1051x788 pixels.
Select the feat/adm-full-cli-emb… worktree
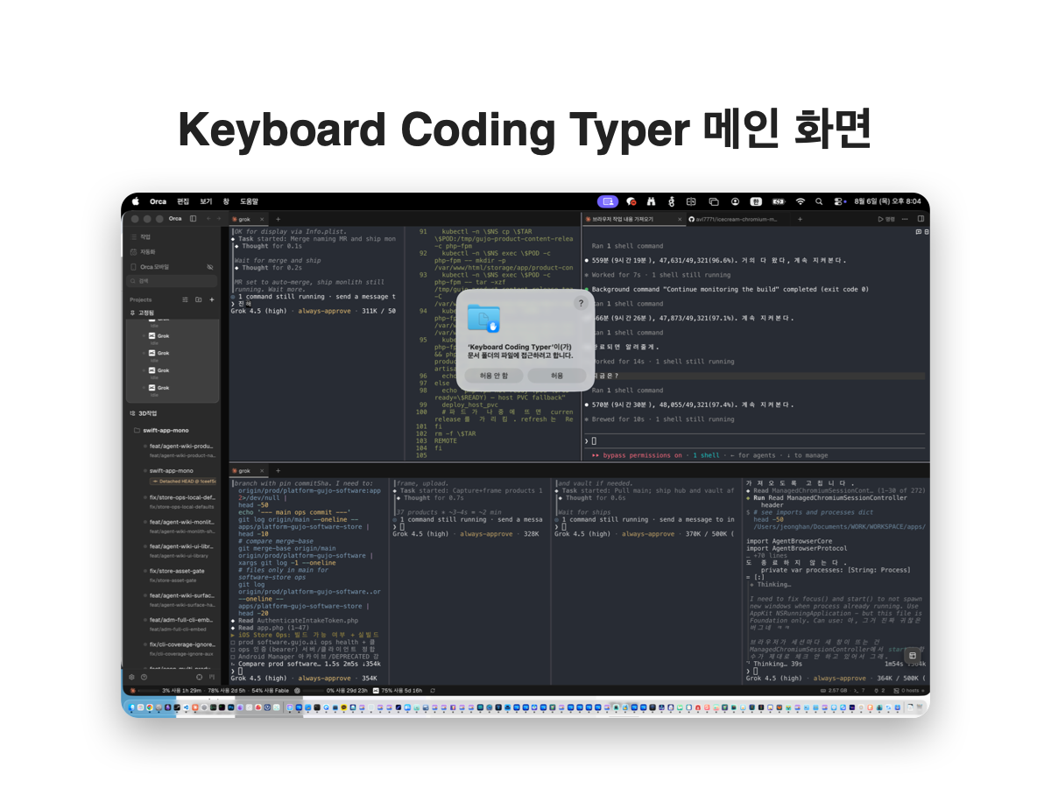(180, 623)
